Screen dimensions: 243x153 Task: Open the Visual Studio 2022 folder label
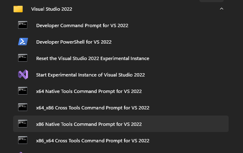52,9
